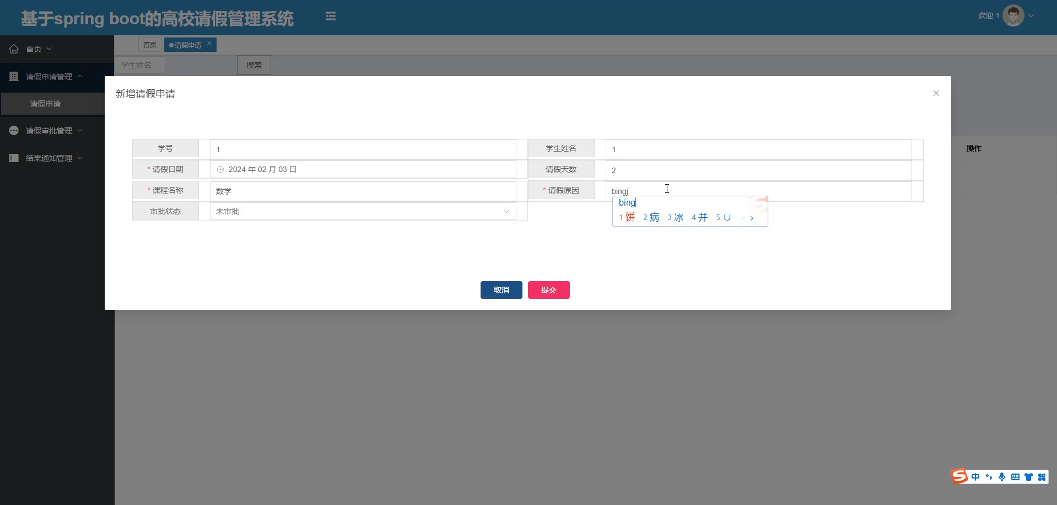Click the 请假天数 input field

pos(758,170)
